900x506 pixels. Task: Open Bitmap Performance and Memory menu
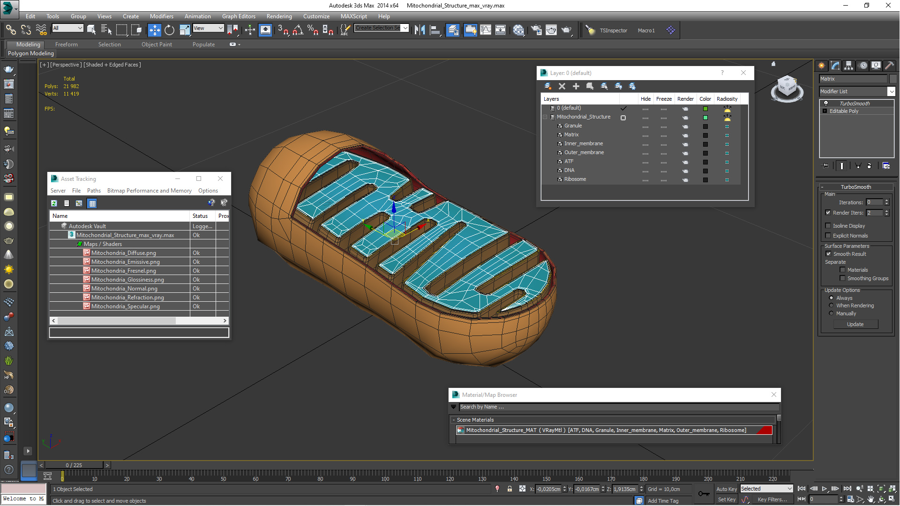(149, 191)
